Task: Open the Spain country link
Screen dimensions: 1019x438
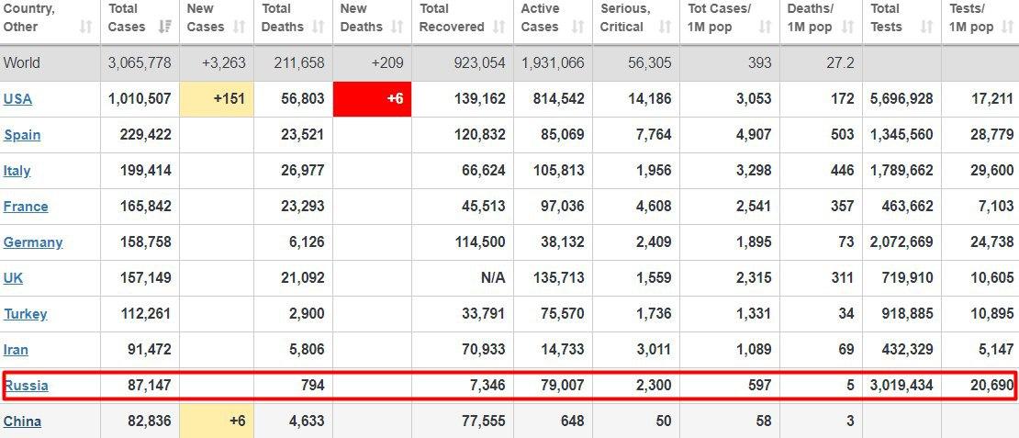Action: pos(22,135)
